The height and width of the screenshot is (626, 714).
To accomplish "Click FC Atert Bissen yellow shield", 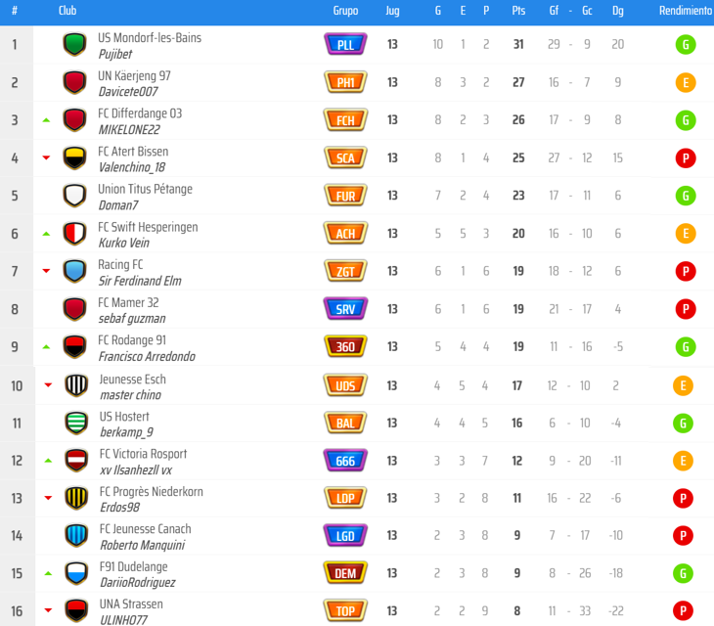I will 74,158.
